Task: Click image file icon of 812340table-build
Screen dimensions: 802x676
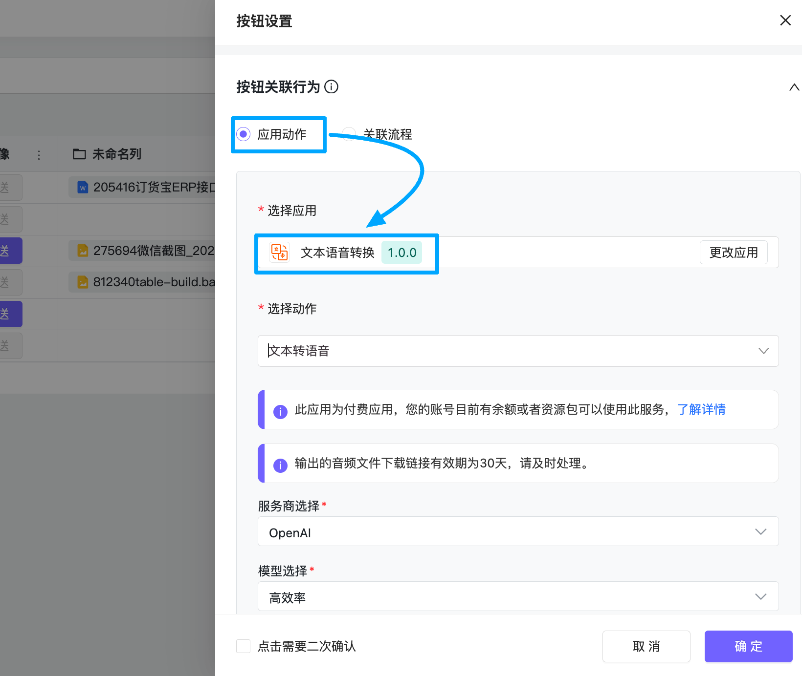Action: pyautogui.click(x=83, y=282)
